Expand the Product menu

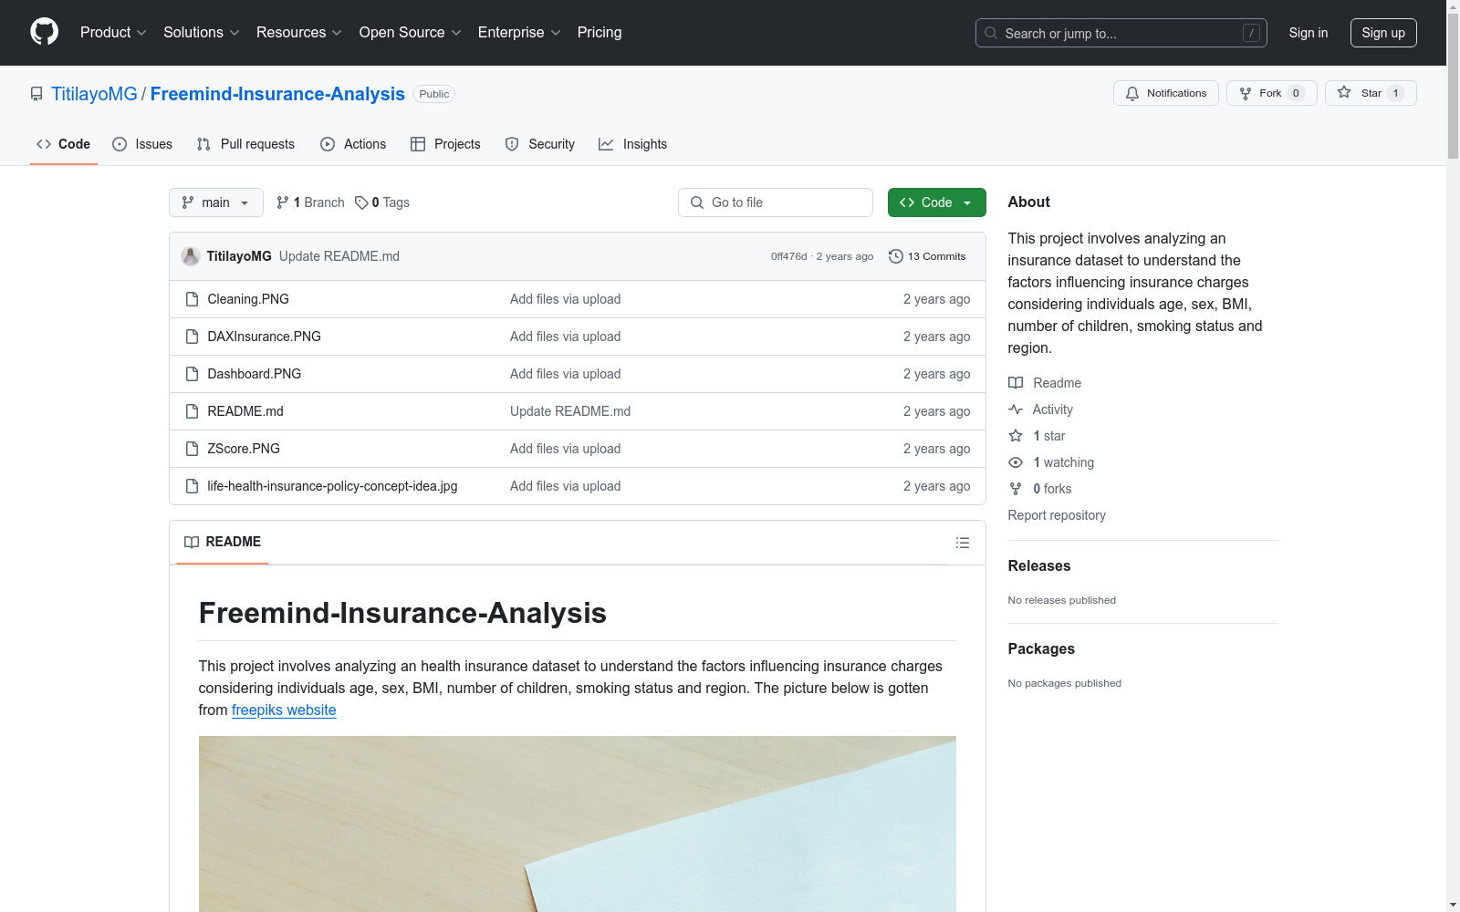113,32
